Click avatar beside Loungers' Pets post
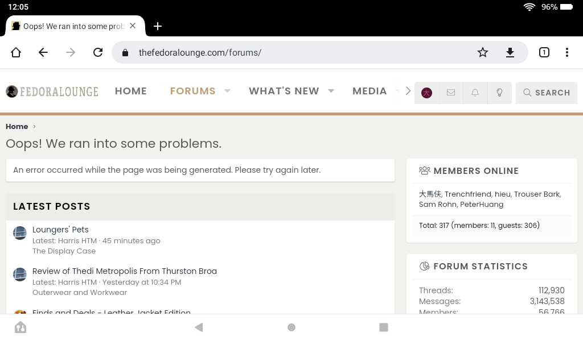The width and height of the screenshot is (583, 341). pyautogui.click(x=20, y=233)
